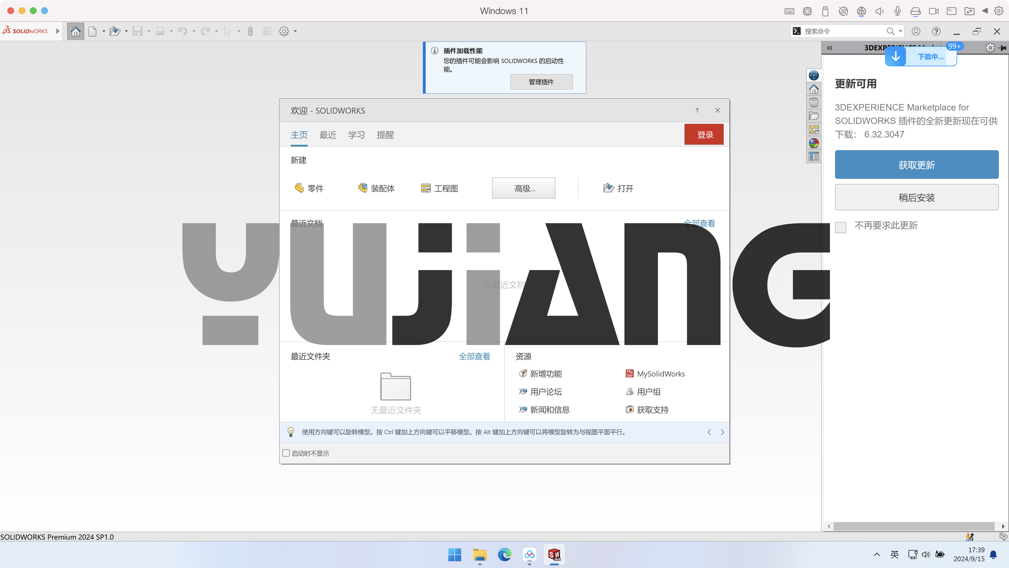Expand the Options gear dropdown arrow
The height and width of the screenshot is (568, 1009).
[x=295, y=31]
